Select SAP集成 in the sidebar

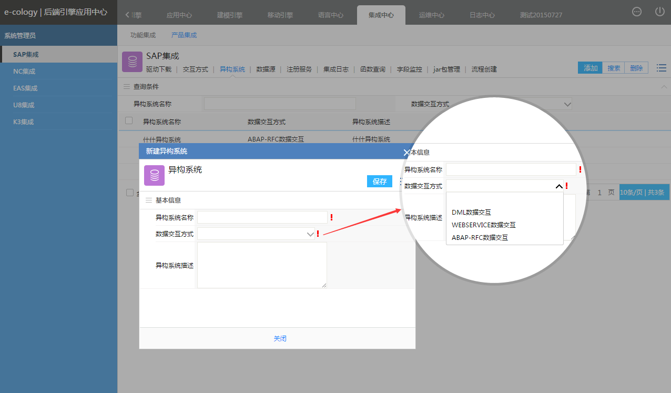[59, 54]
